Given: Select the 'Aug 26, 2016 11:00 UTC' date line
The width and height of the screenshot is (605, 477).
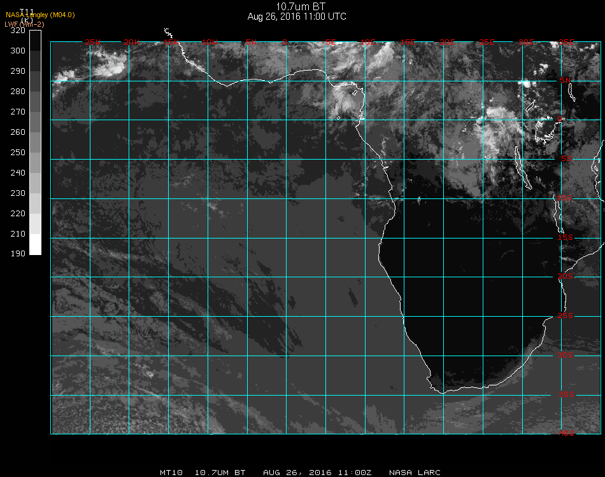Looking at the screenshot, I should [297, 17].
